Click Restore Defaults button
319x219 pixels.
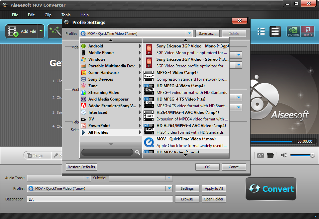pos(81,167)
